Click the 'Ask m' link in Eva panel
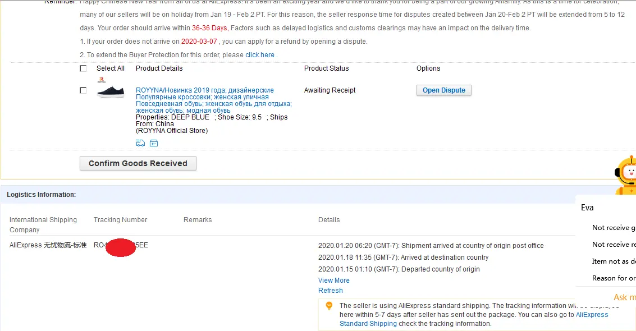 click(x=625, y=297)
